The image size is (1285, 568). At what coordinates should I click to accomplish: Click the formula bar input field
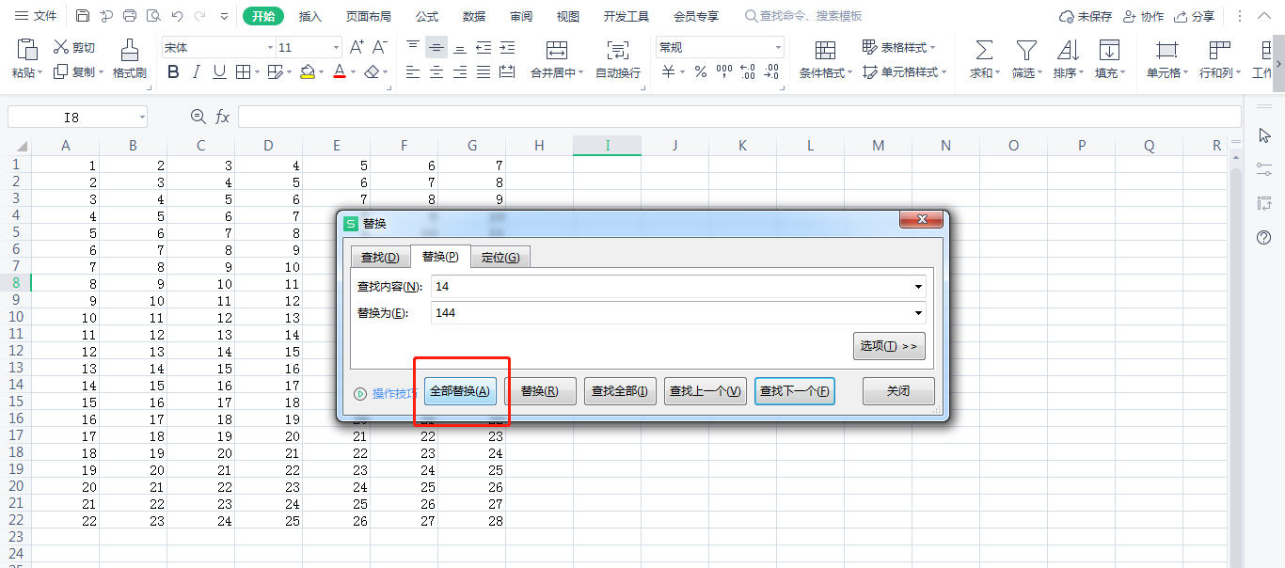[739, 117]
